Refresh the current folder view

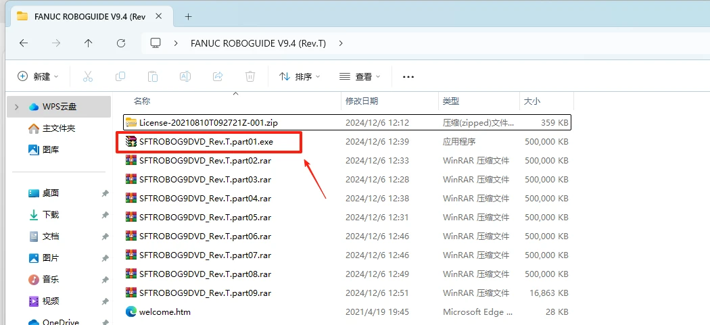121,43
